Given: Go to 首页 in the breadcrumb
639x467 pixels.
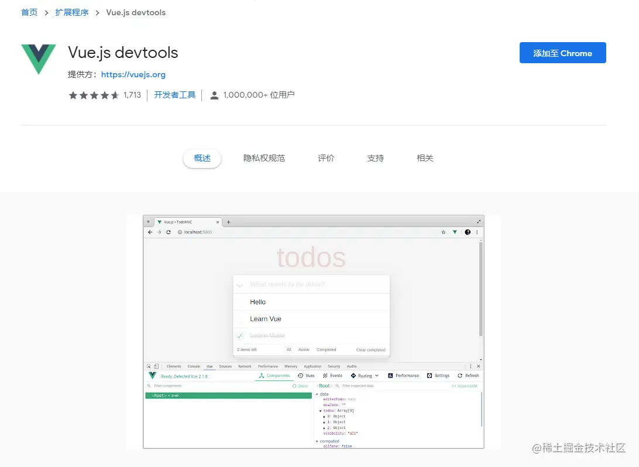Looking at the screenshot, I should point(29,13).
